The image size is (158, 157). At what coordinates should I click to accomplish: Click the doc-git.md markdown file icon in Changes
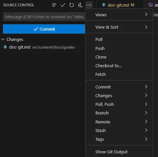[x=5, y=47]
